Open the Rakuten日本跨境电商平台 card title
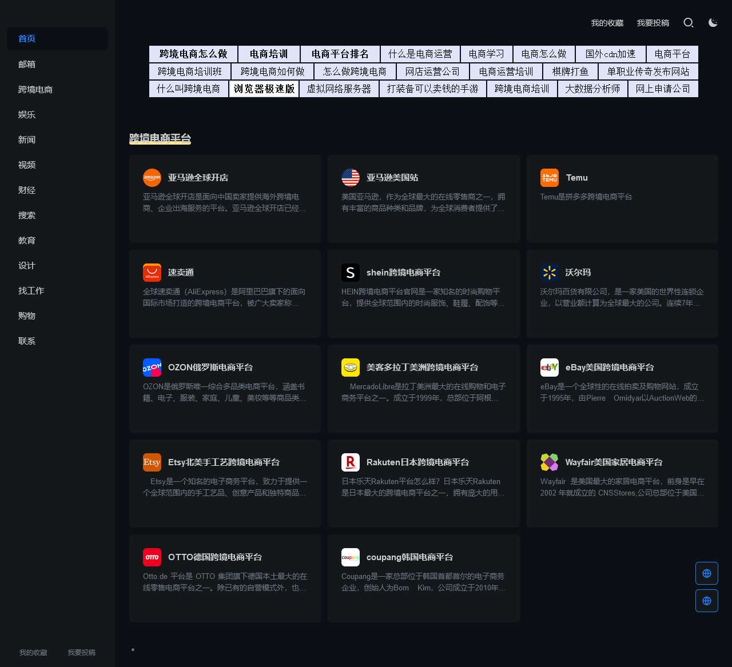This screenshot has width=732, height=667. click(417, 462)
